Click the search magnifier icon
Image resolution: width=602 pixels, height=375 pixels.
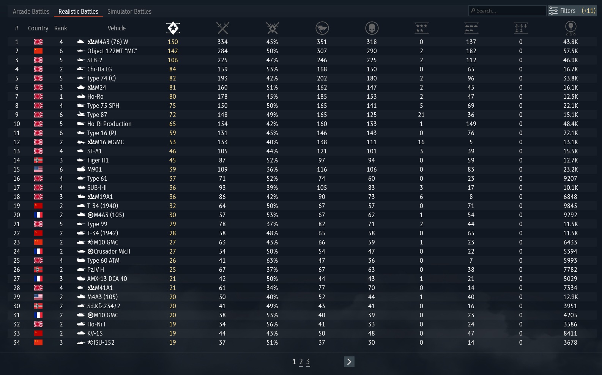473,11
